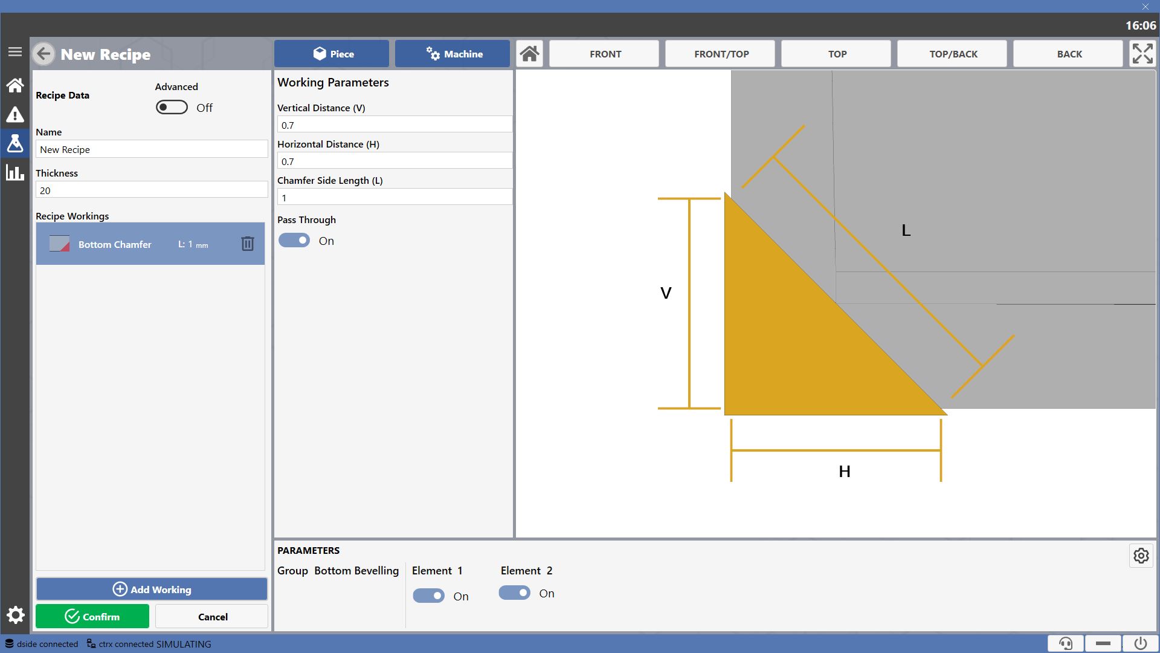Click the Thickness input field

click(x=152, y=190)
